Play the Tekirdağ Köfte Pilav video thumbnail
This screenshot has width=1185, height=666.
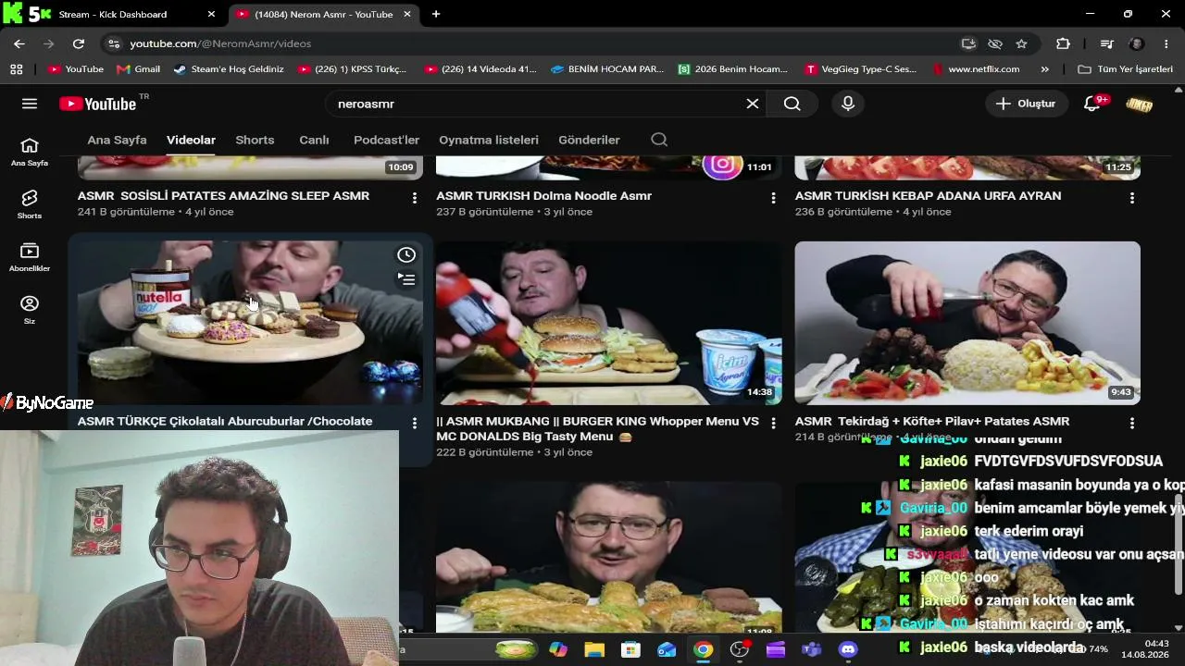(x=967, y=323)
